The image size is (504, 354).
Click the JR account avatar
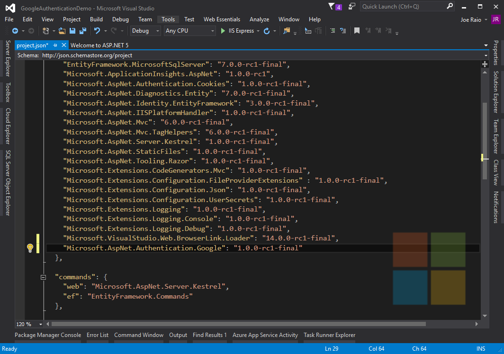tap(495, 19)
